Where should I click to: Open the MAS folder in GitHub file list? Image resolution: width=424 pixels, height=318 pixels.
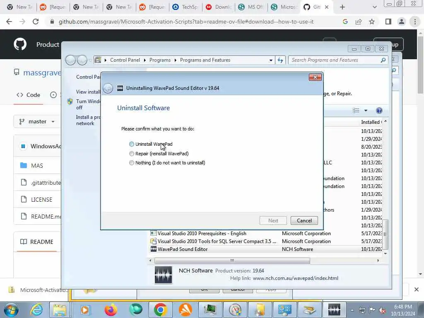click(37, 166)
